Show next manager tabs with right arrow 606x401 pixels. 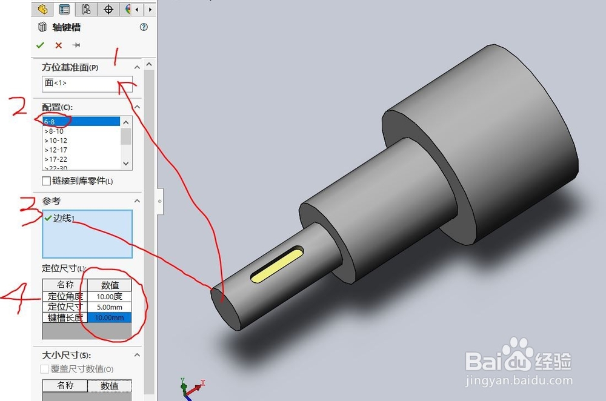(150, 9)
